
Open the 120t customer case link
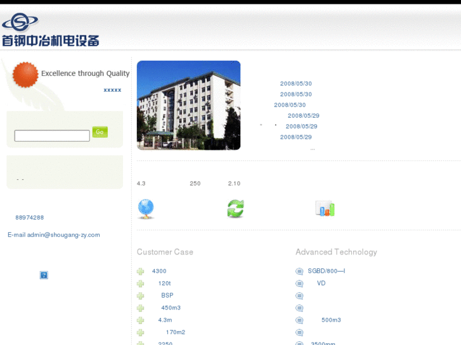(164, 284)
